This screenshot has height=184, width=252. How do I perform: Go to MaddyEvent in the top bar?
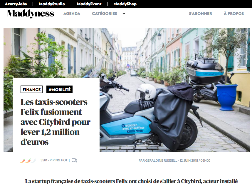89,4
